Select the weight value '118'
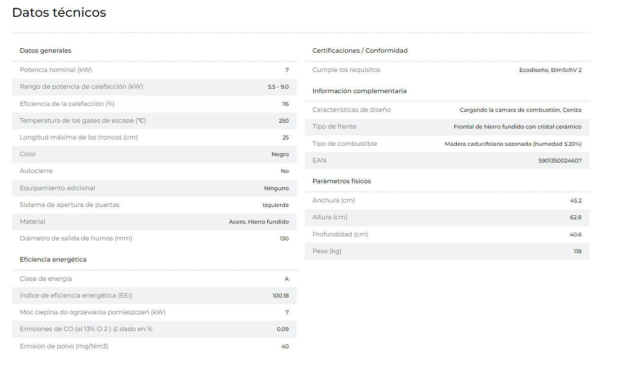This screenshot has height=369, width=618. [578, 251]
